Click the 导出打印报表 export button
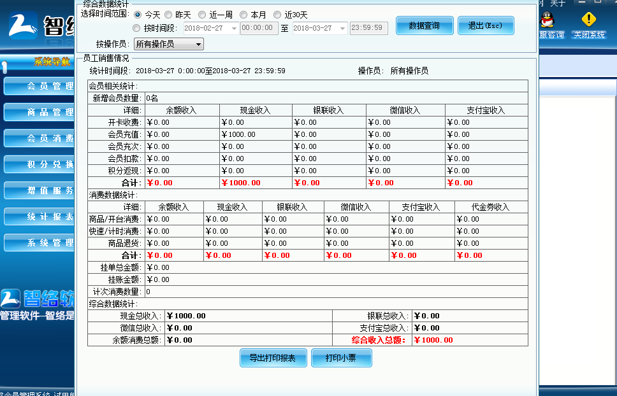This screenshot has height=396, width=617. click(273, 358)
